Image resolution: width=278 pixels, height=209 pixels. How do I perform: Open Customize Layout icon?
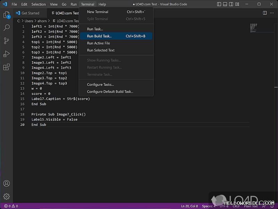click(237, 4)
